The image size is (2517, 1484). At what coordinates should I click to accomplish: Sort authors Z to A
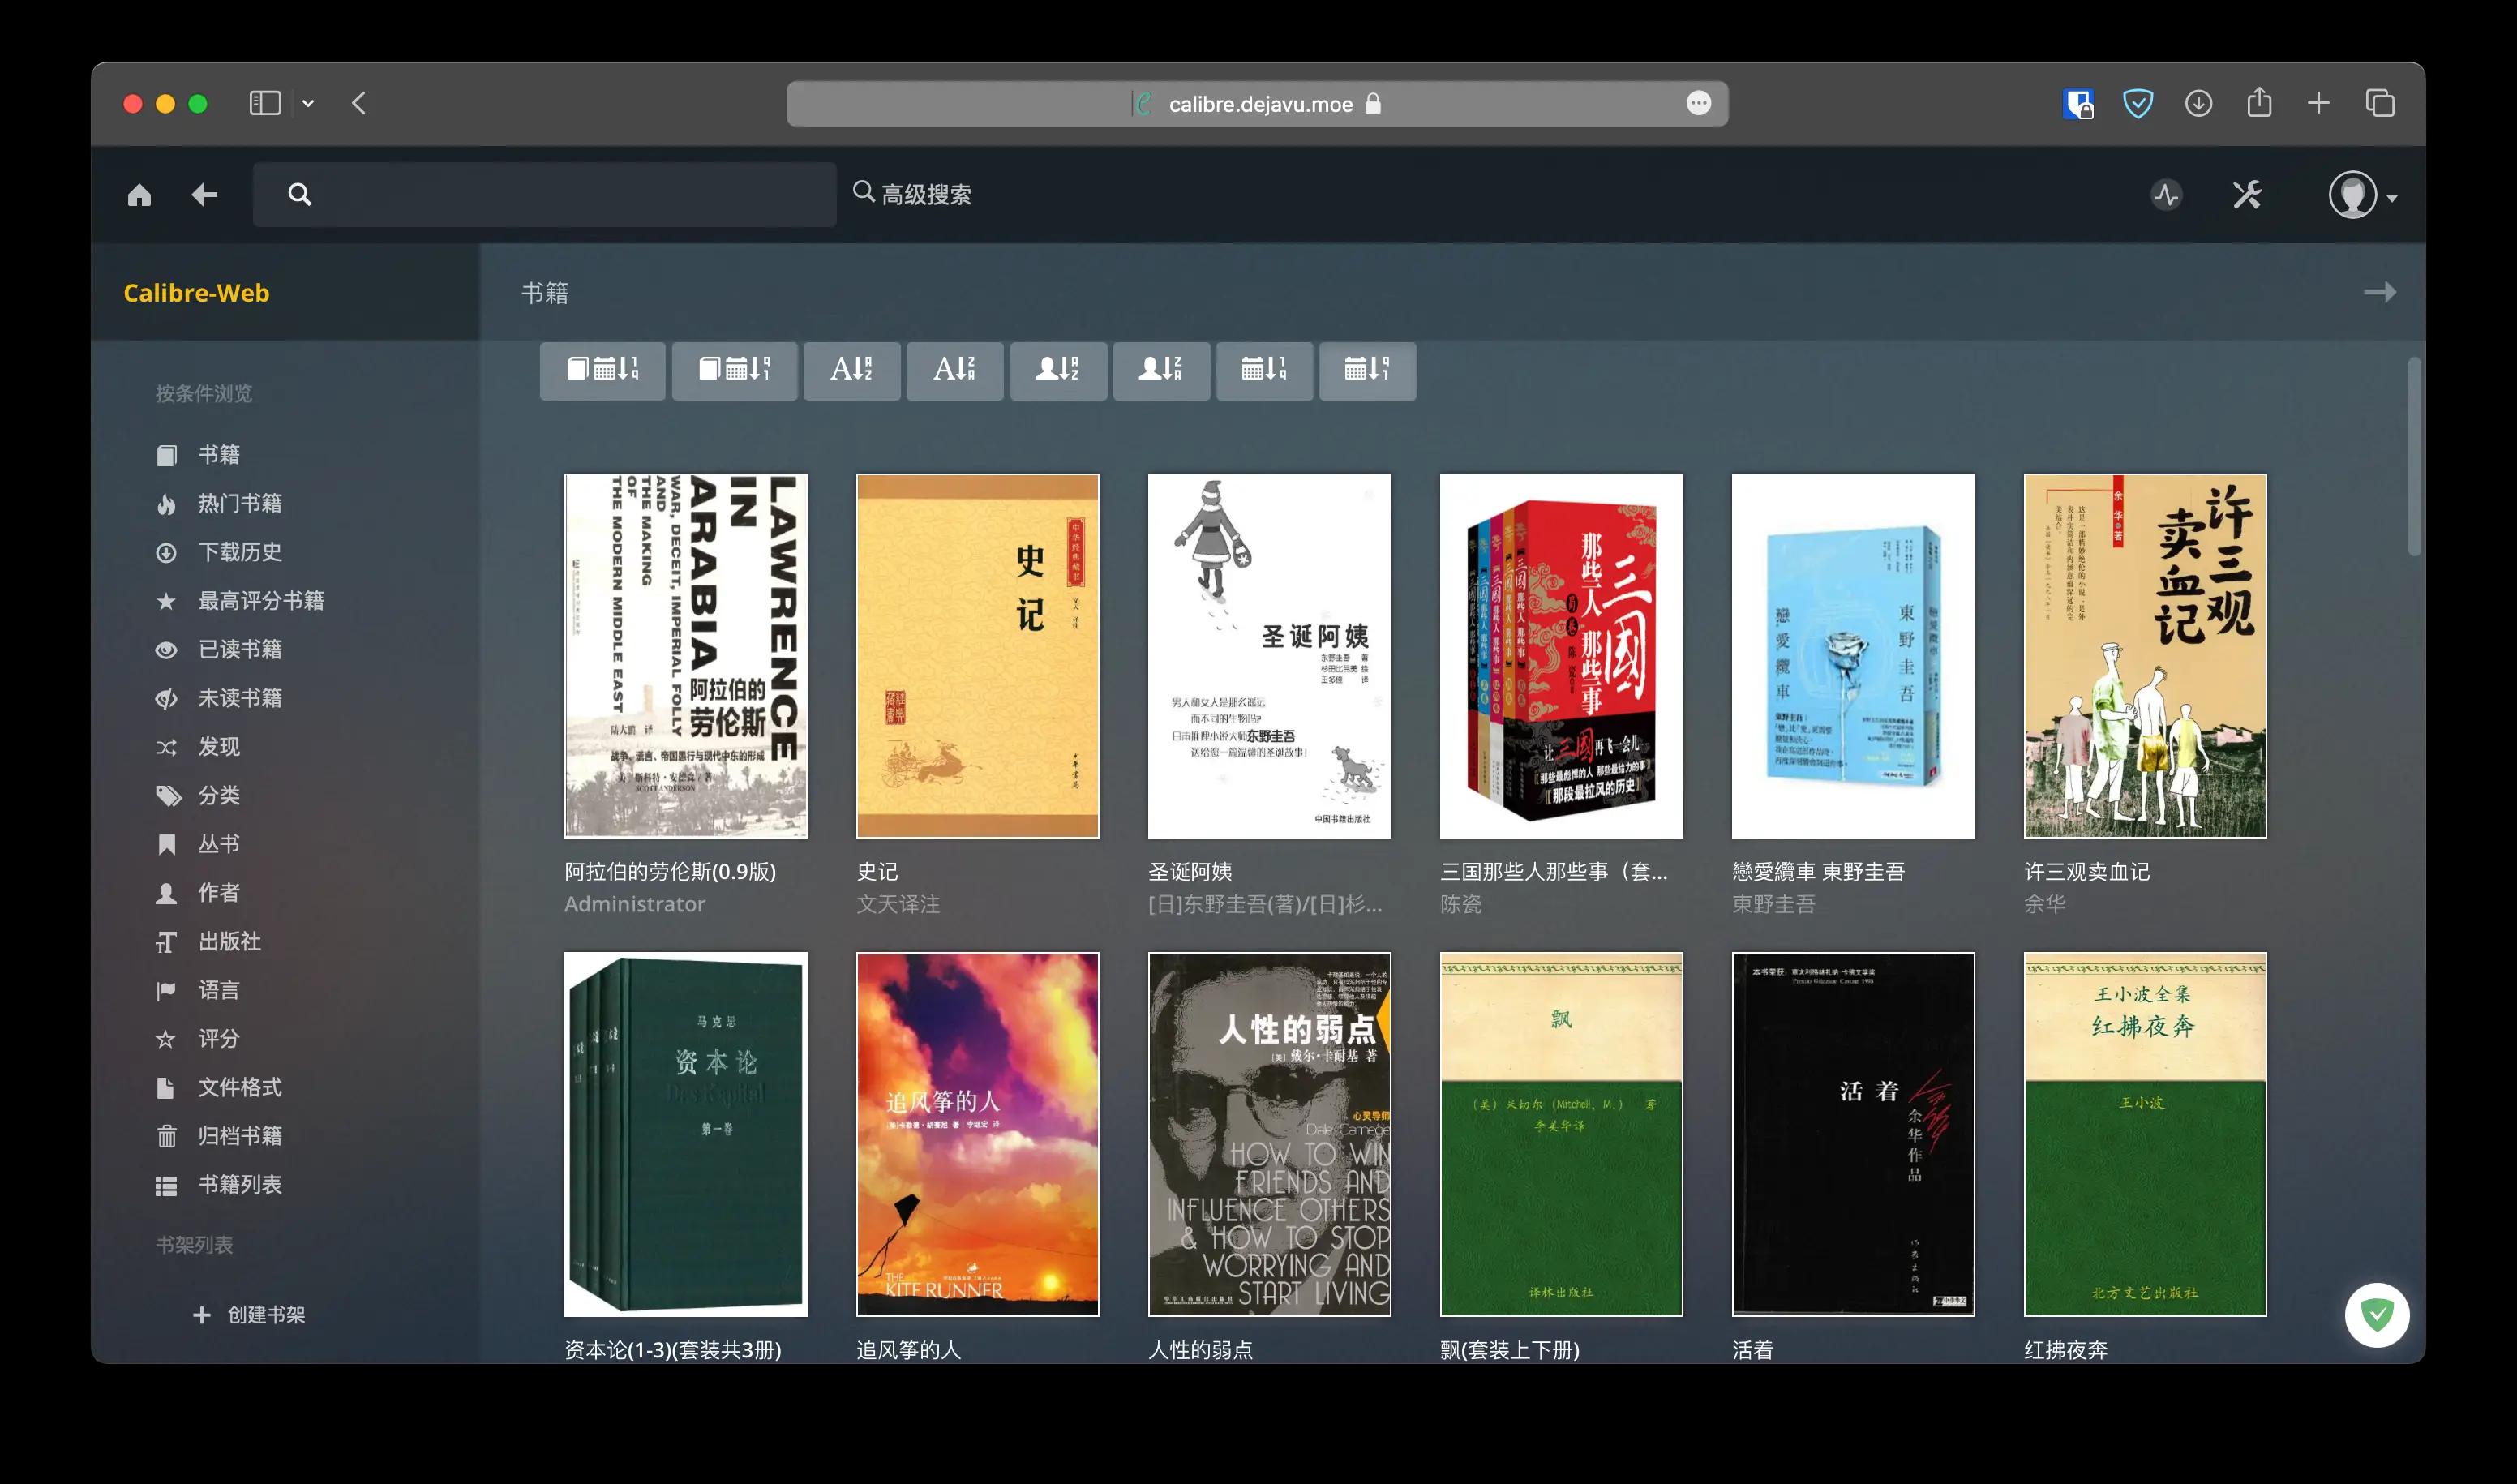1161,371
